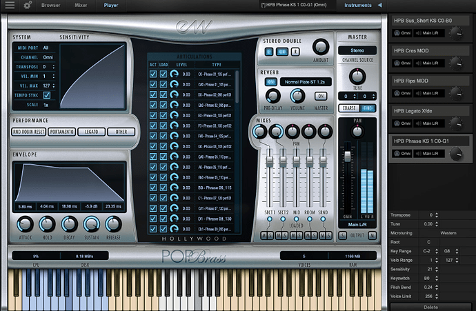
Task: Open the hamburger main menu
Action: [10, 5]
